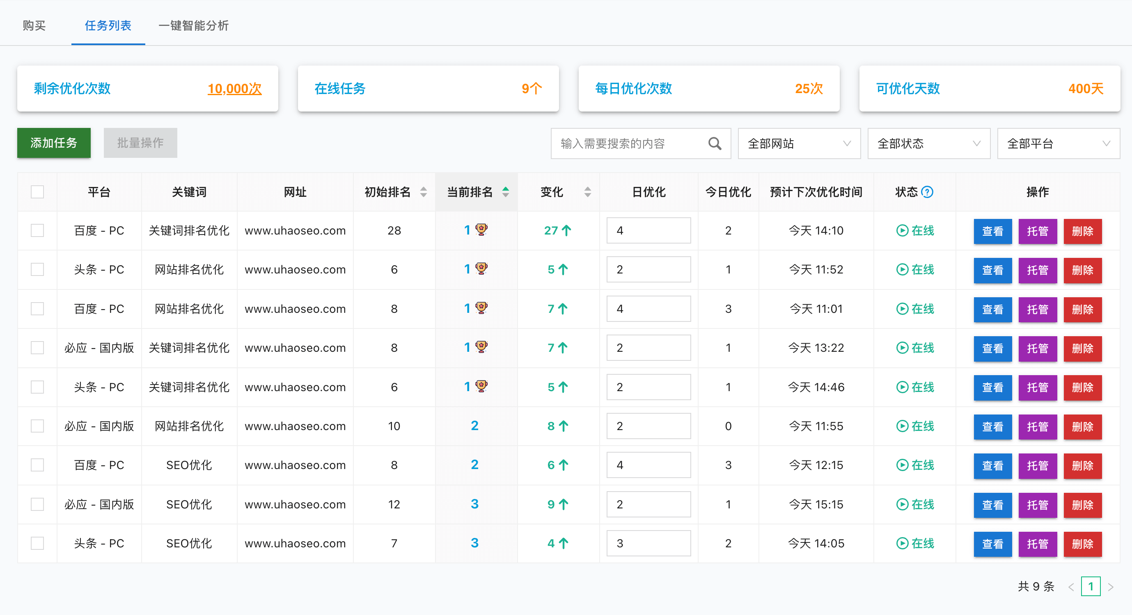Open the 状态 column help icon

[927, 191]
